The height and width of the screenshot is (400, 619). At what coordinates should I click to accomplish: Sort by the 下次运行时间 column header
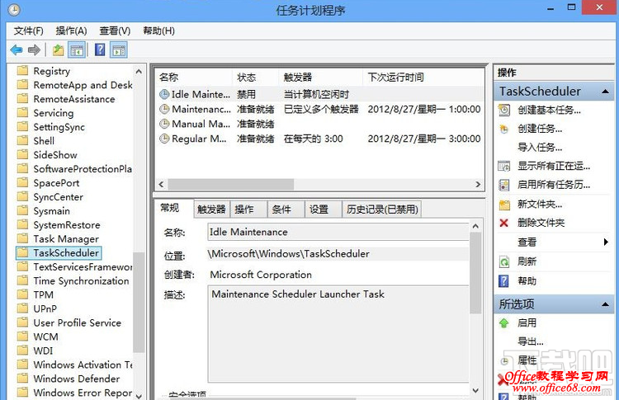[x=423, y=78]
